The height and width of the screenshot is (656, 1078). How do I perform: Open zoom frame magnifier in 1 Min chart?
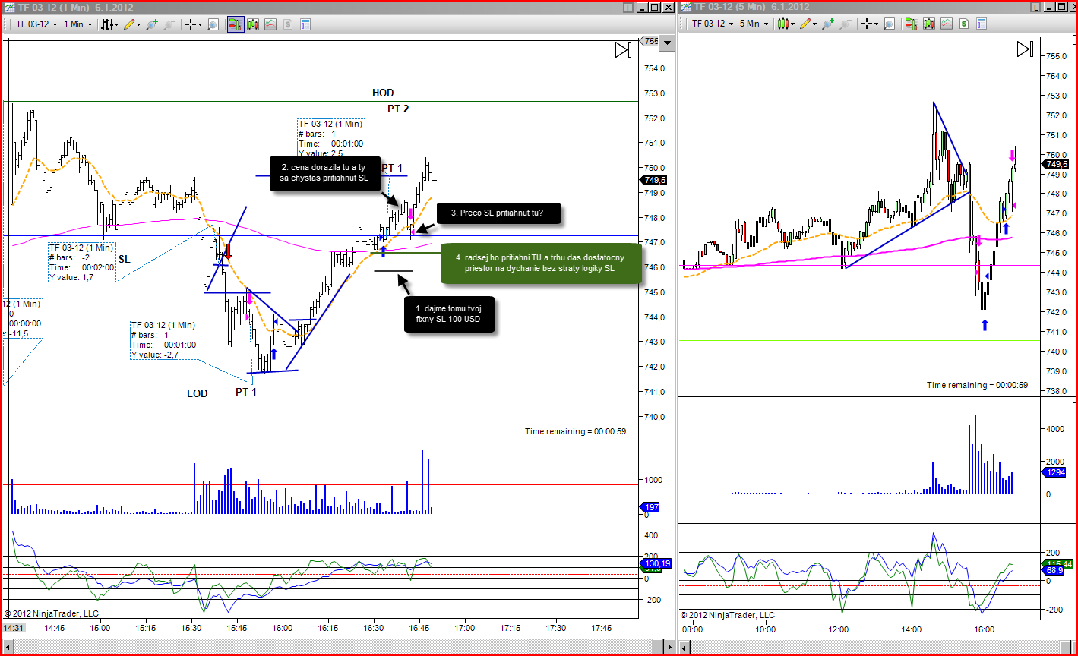pos(213,24)
